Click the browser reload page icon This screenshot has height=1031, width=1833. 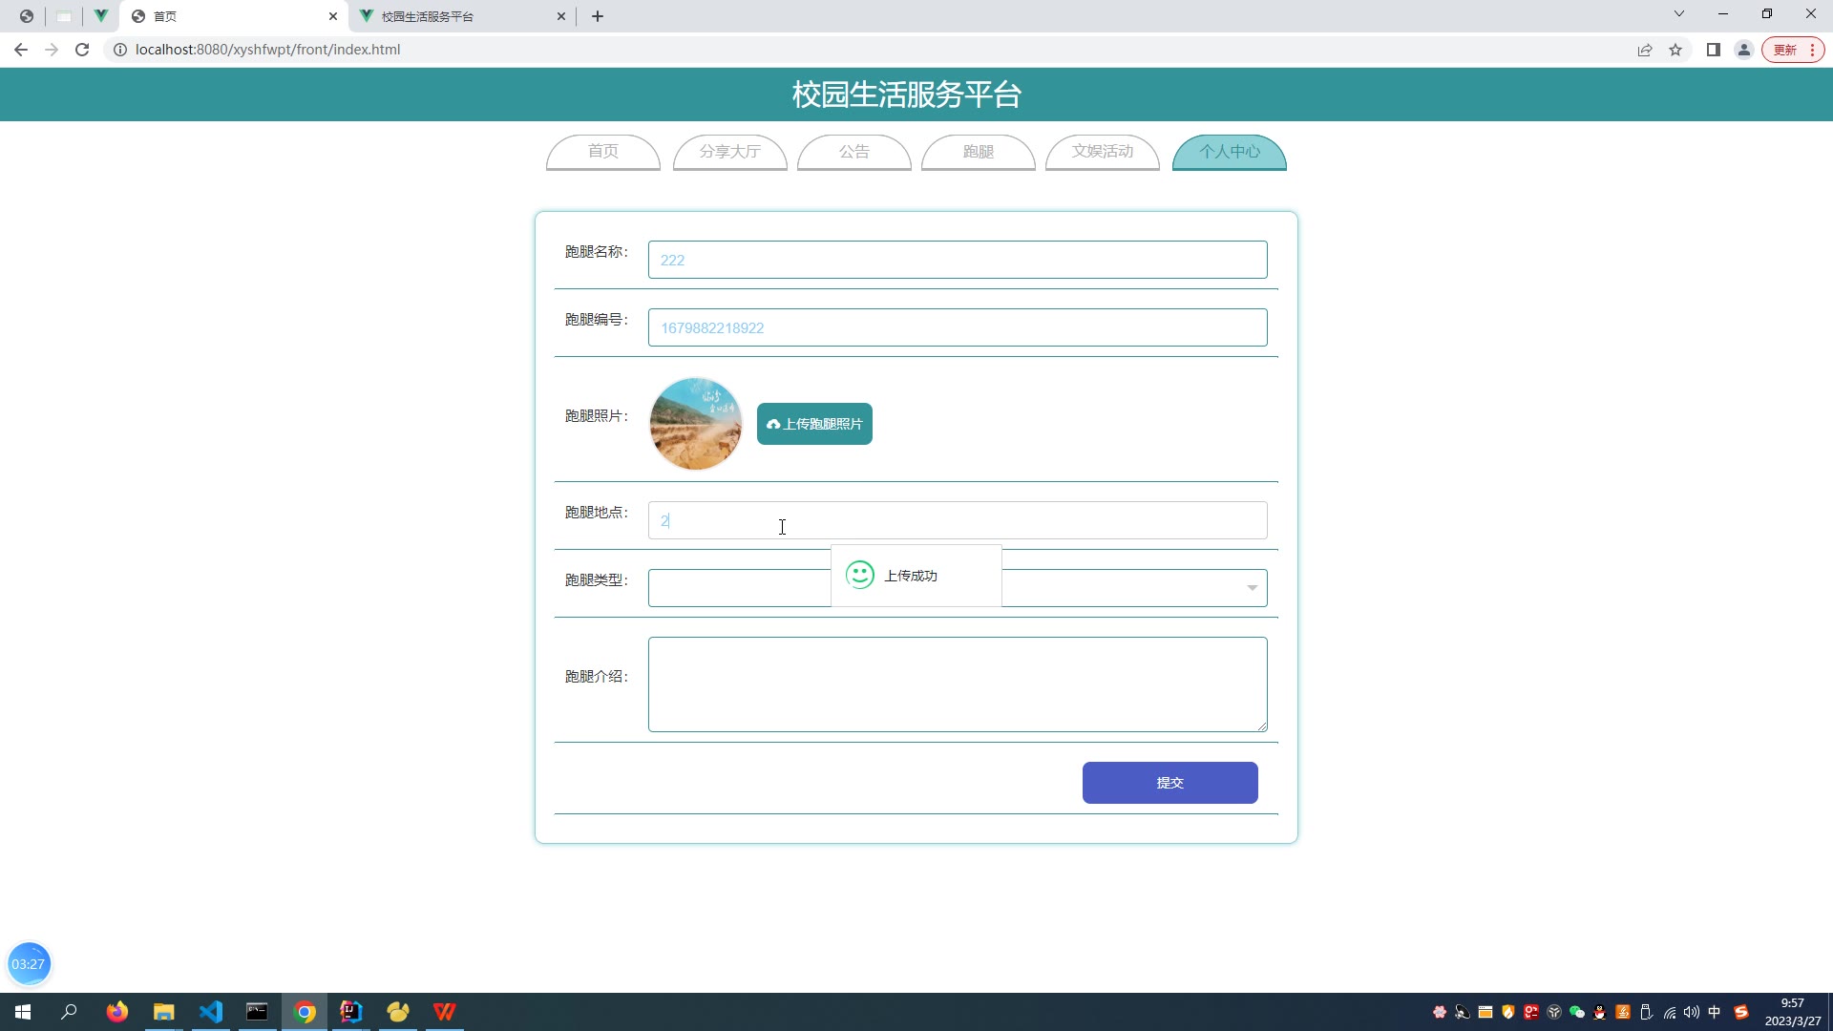(82, 50)
